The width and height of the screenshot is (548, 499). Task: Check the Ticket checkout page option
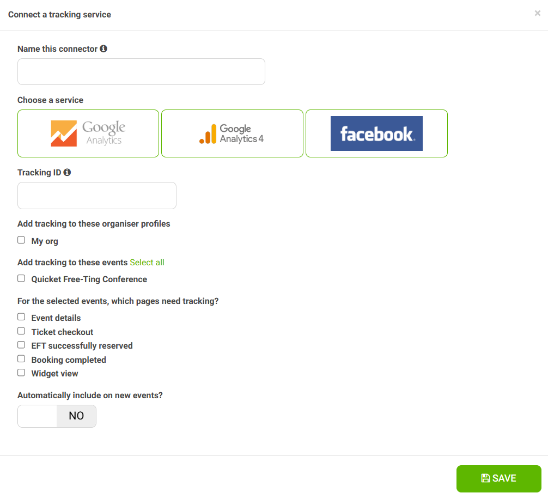[21, 331]
